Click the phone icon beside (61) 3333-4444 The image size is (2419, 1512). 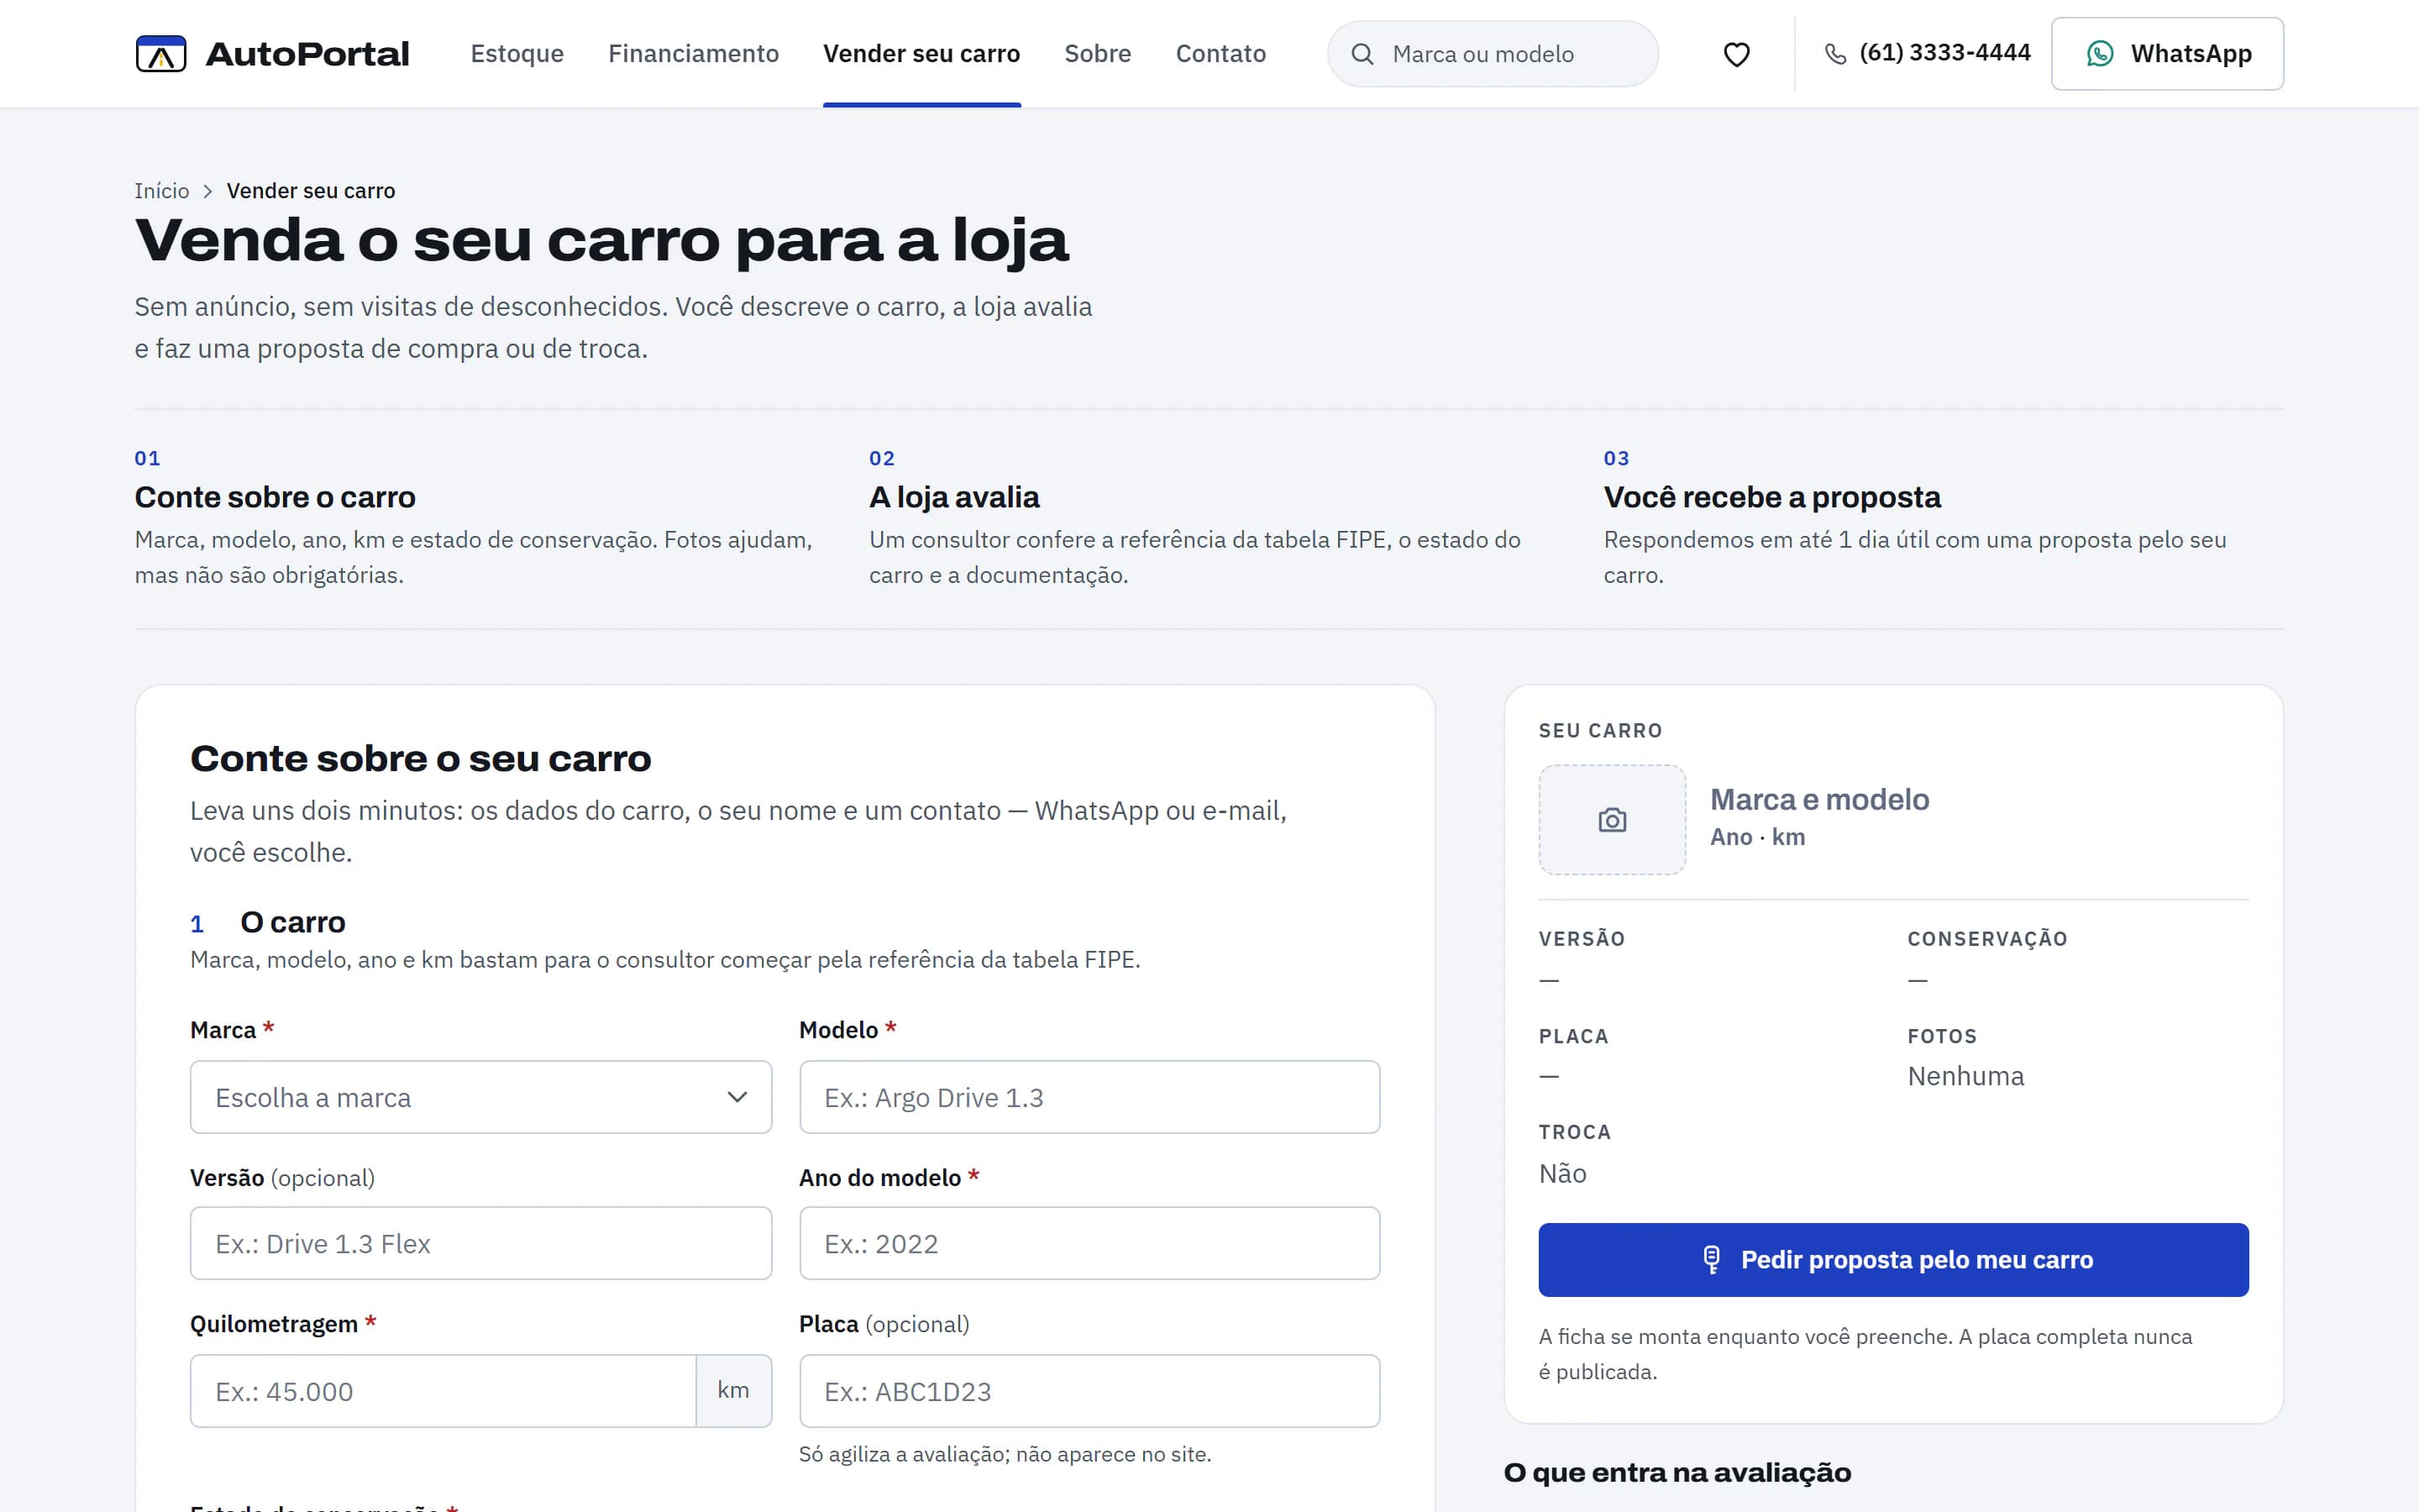[1835, 54]
